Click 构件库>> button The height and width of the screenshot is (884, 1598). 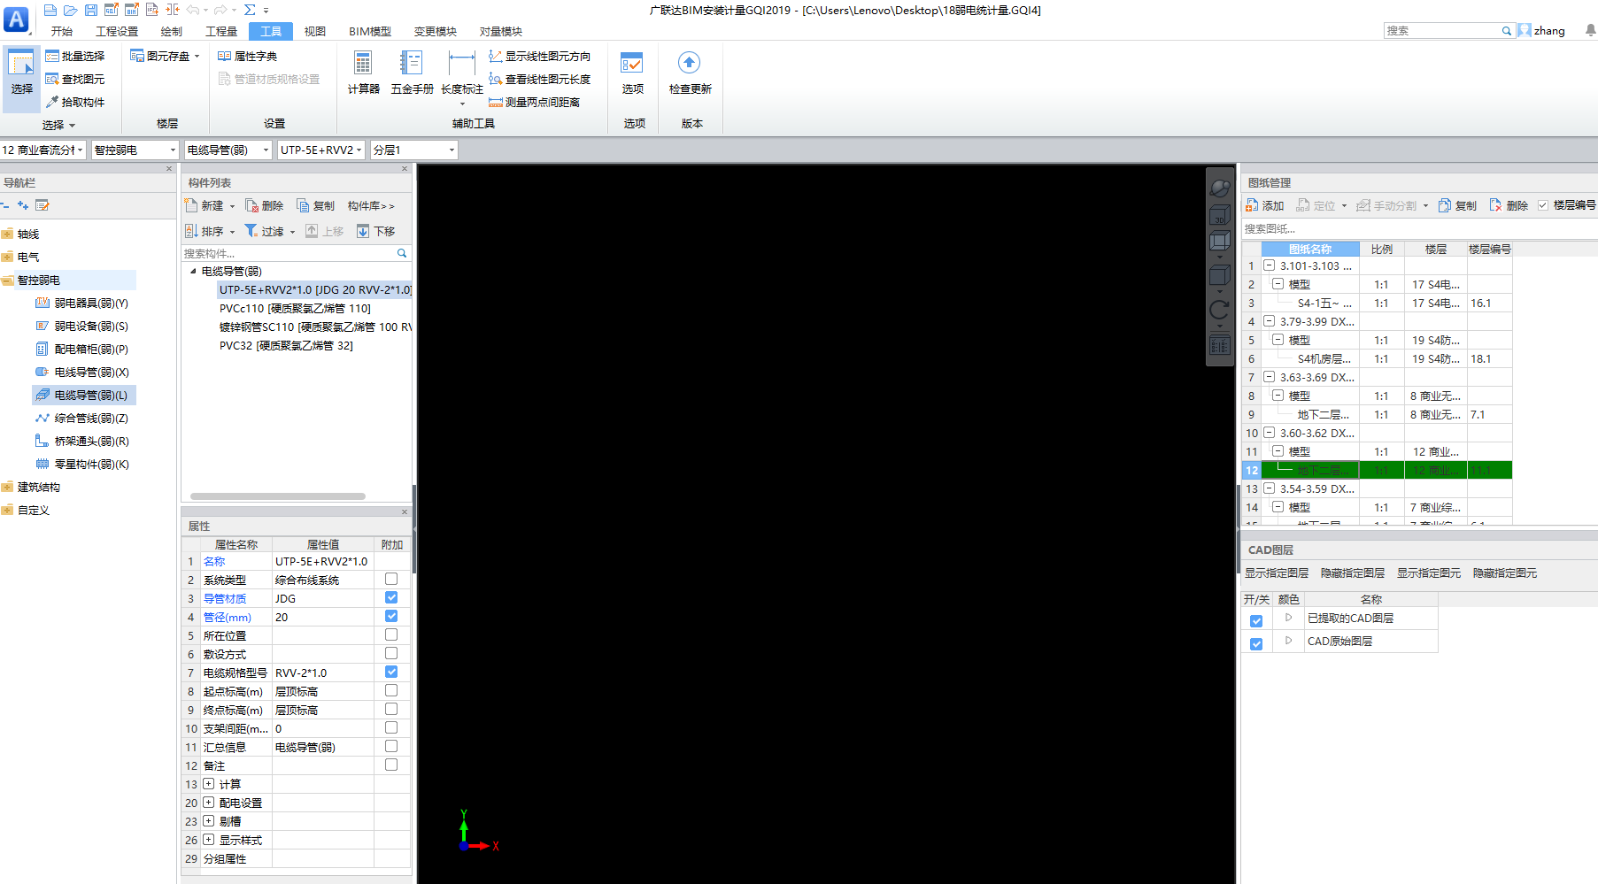[x=371, y=205]
